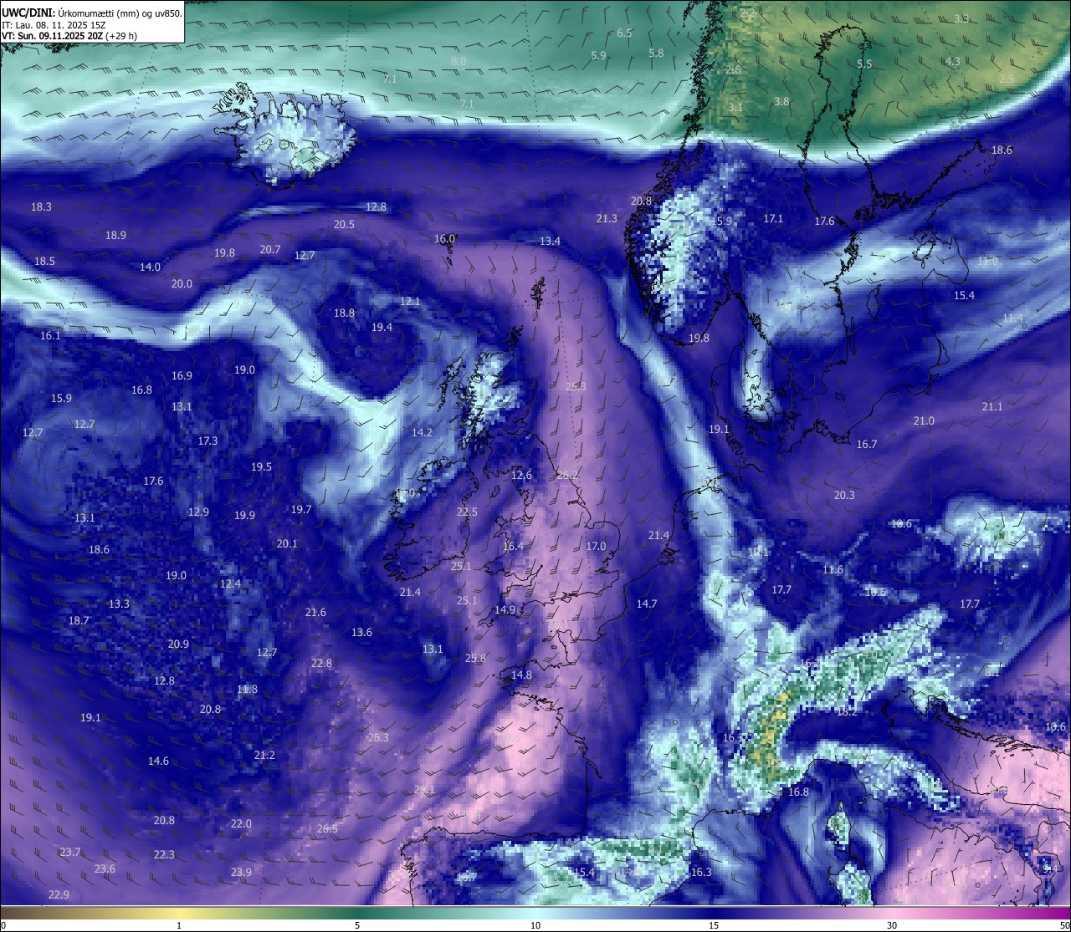Click the map value 13.4
This screenshot has height=932, width=1071.
(550, 242)
